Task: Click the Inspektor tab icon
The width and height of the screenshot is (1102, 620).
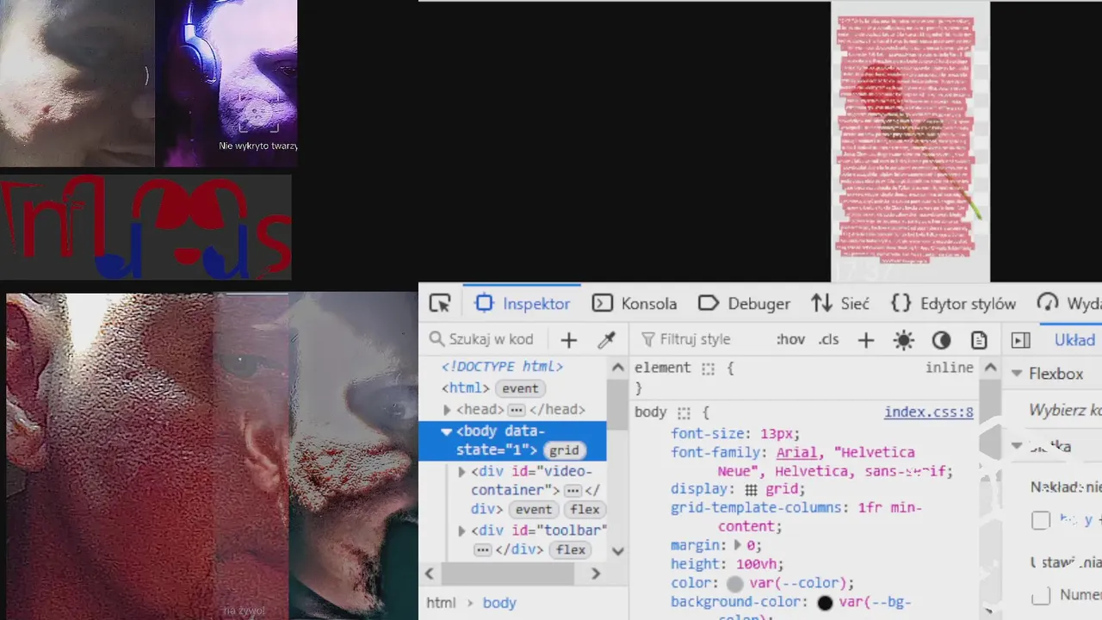Action: click(484, 303)
